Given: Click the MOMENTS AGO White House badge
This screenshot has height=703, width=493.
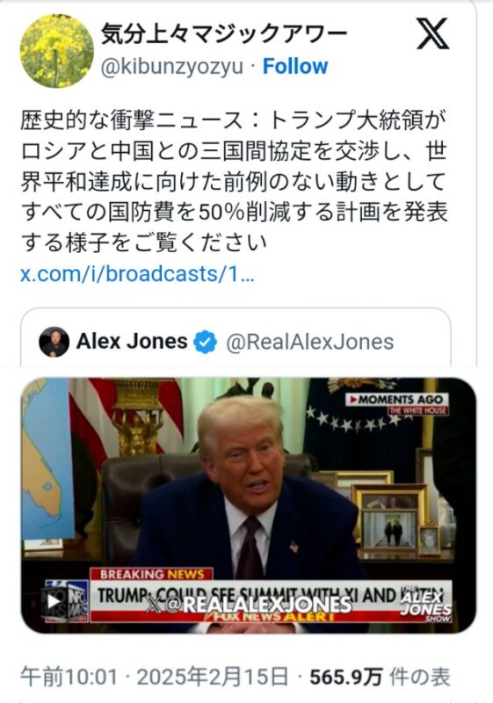Looking at the screenshot, I should click(396, 404).
